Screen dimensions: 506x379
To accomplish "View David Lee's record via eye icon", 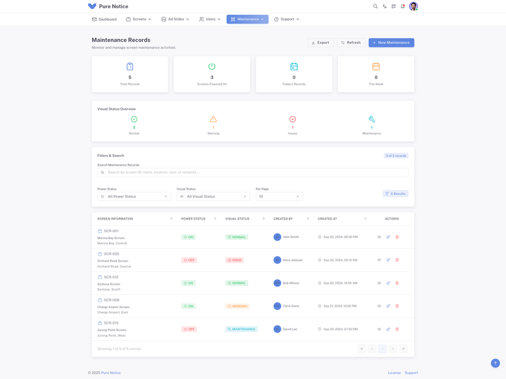I will [379, 329].
